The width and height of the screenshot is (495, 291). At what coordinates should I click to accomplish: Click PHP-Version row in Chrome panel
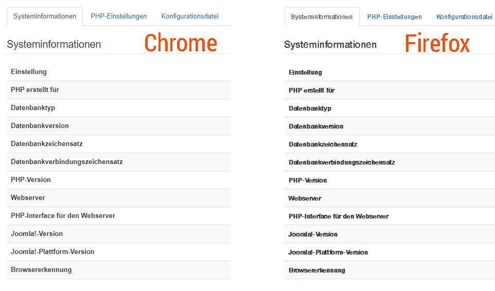coord(31,180)
